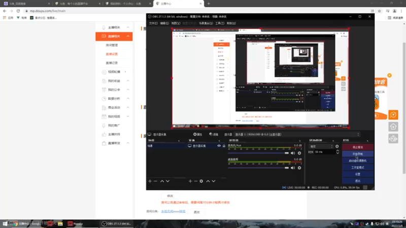Open the Windows Start menu
The image size is (406, 228).
click(x=5, y=223)
